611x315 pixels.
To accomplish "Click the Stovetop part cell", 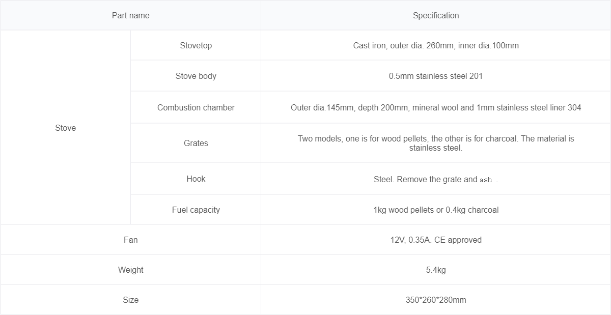I will pos(196,45).
